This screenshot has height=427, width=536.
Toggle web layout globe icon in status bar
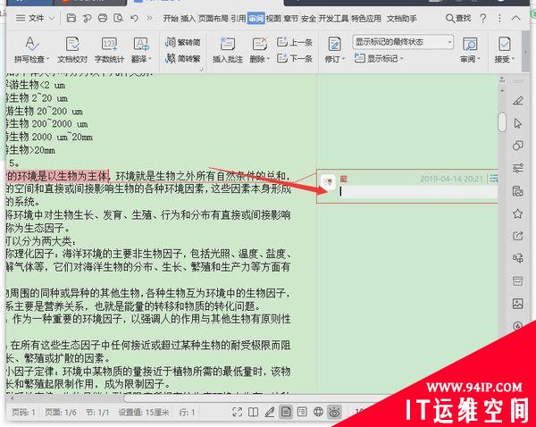pos(318,412)
